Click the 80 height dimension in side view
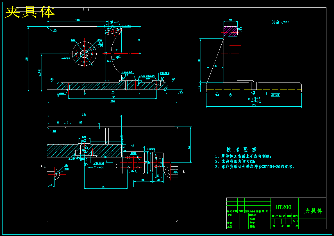The height and width of the screenshot is (236, 334). click(x=199, y=61)
